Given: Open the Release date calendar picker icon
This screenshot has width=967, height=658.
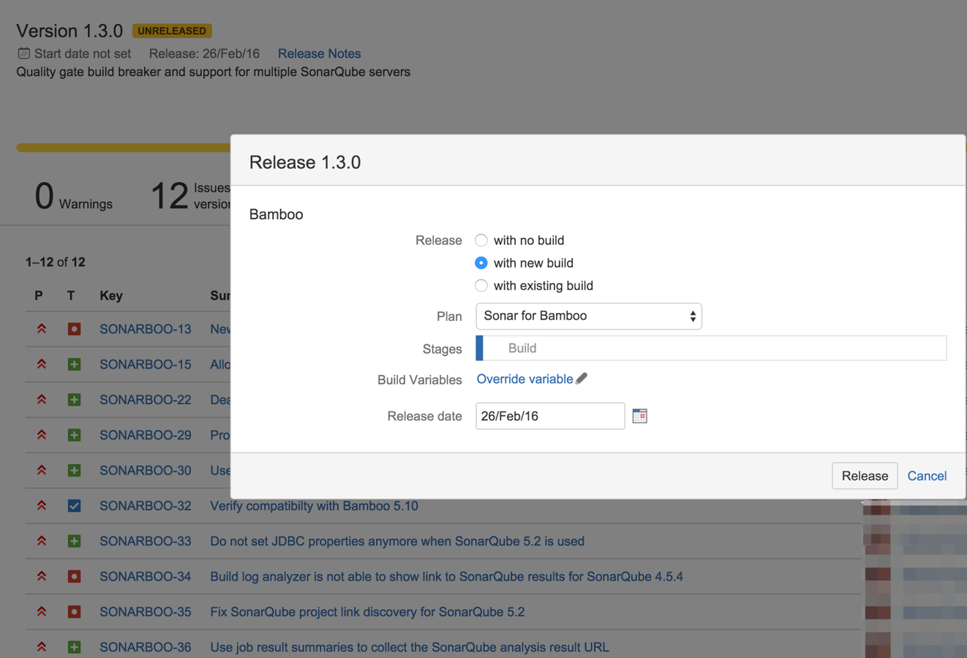Looking at the screenshot, I should [x=640, y=416].
